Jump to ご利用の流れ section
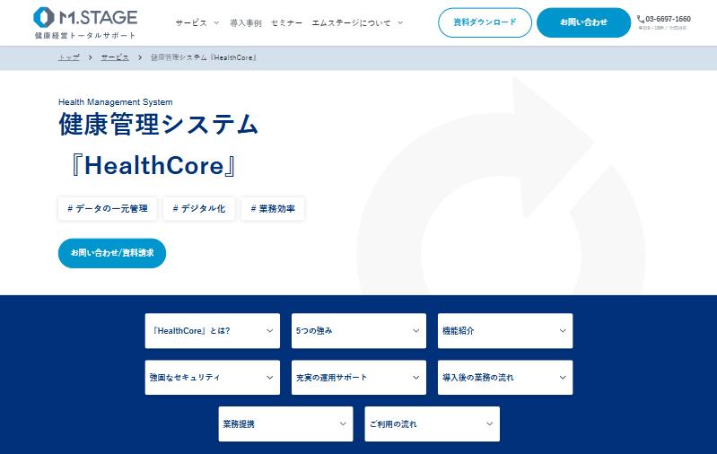Screen dimensions: 717x454 tap(433, 423)
